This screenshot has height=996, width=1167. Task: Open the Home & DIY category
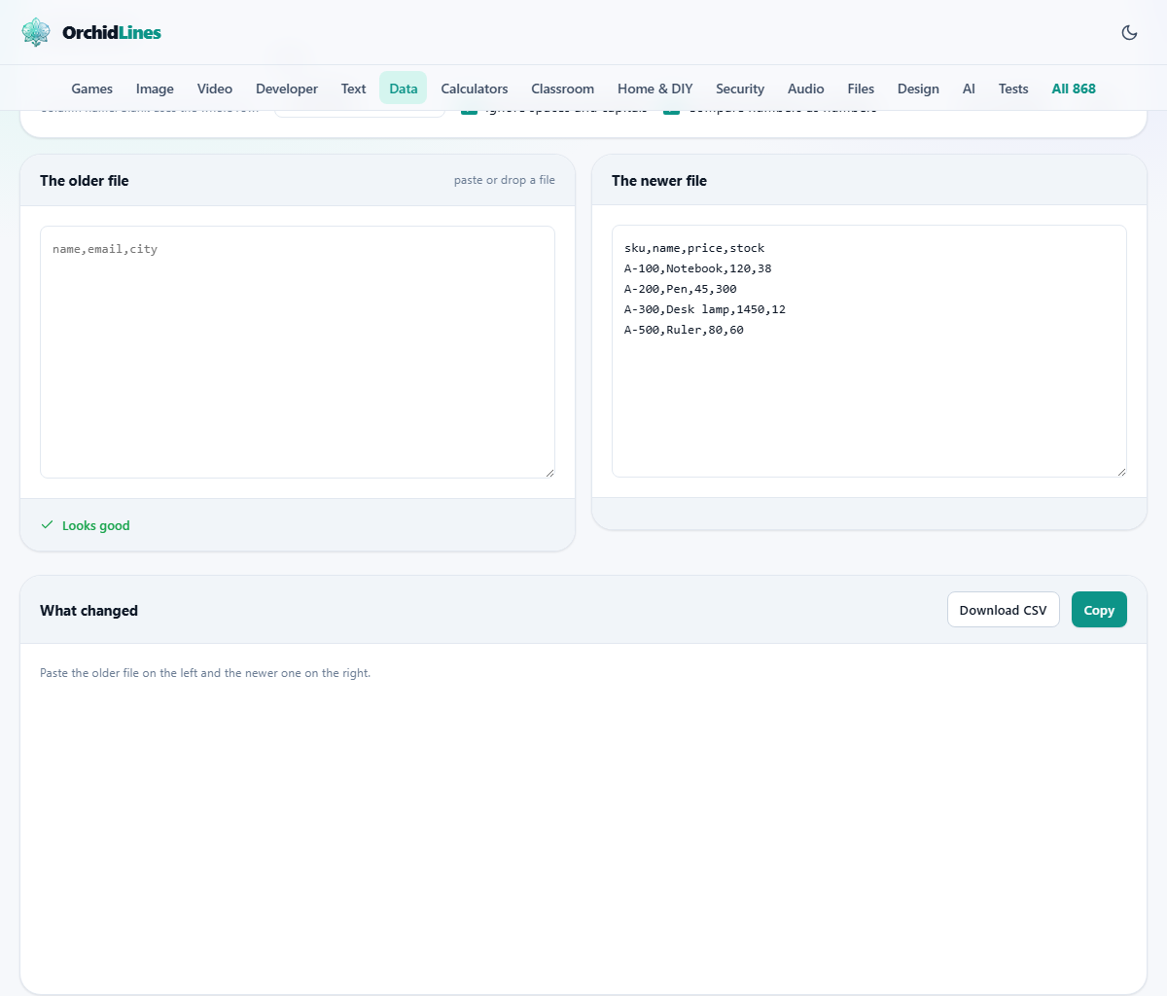click(655, 89)
